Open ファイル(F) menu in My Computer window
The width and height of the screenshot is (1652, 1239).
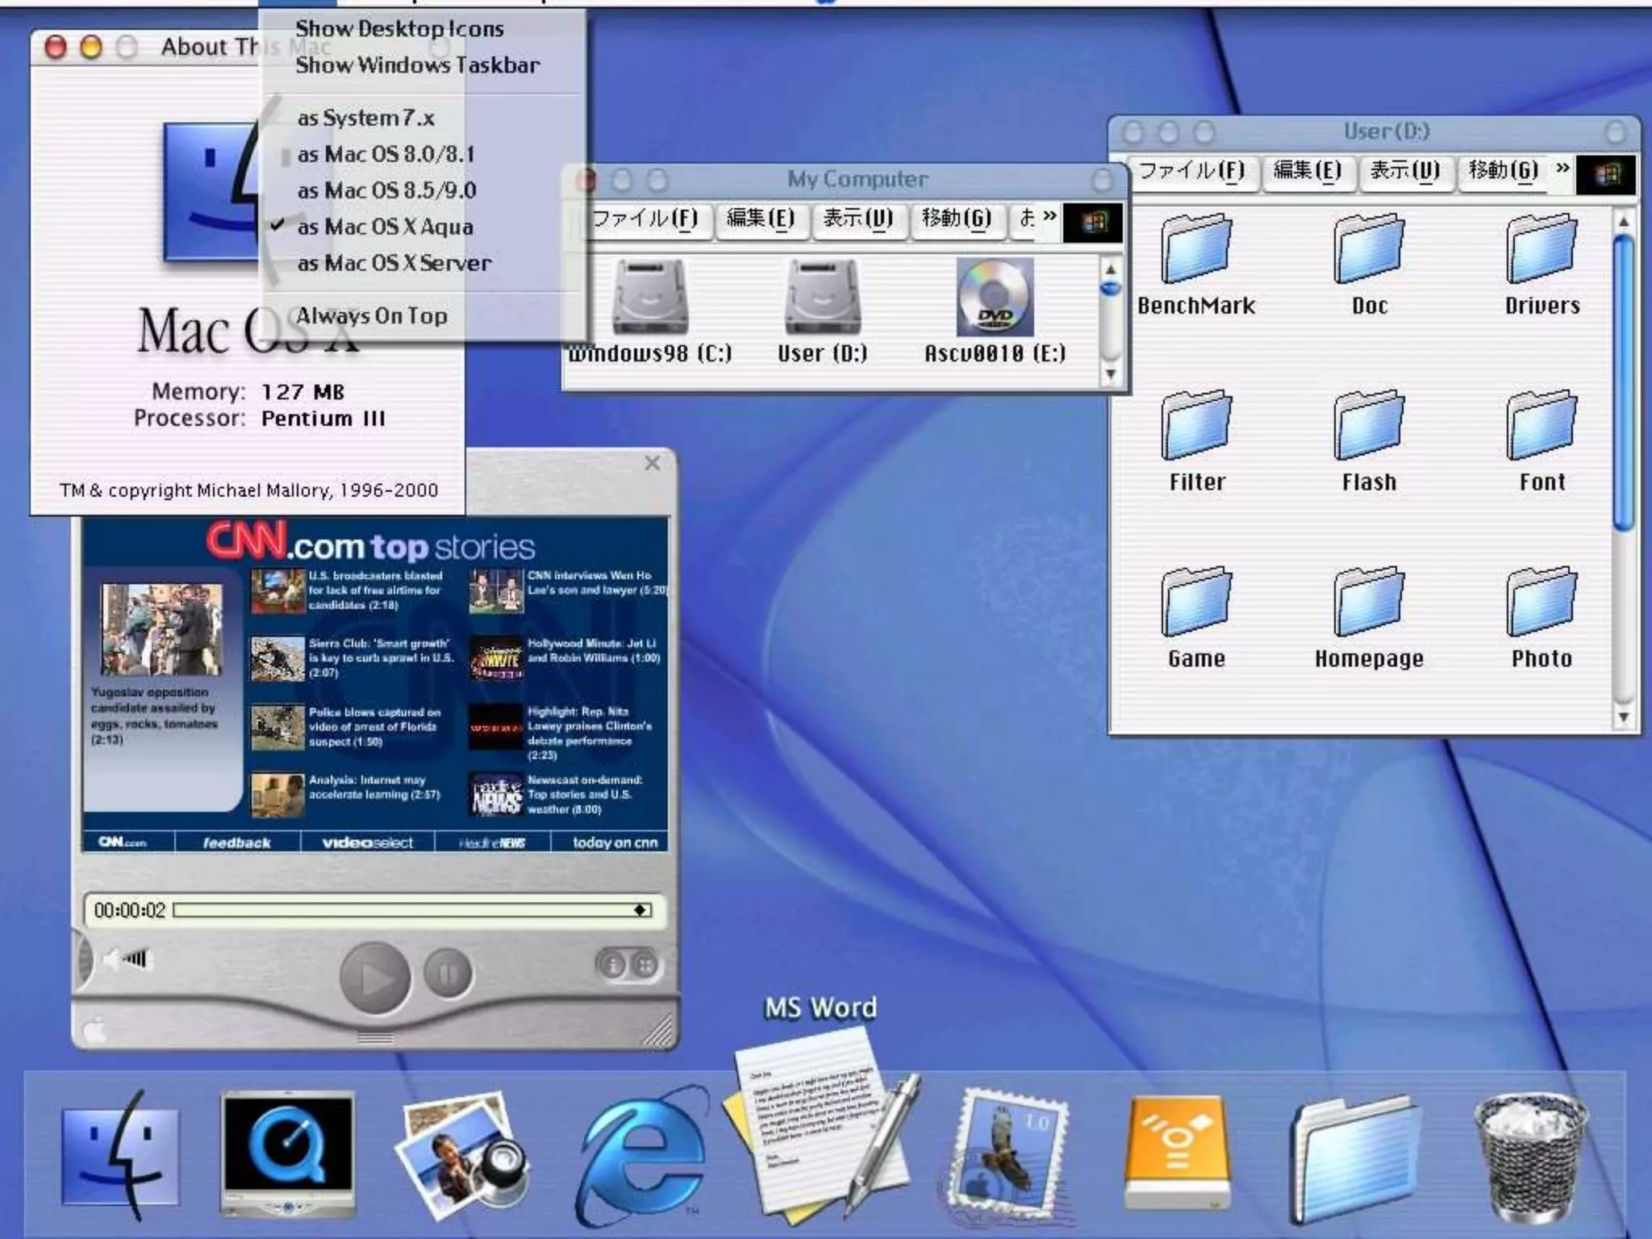(x=644, y=219)
